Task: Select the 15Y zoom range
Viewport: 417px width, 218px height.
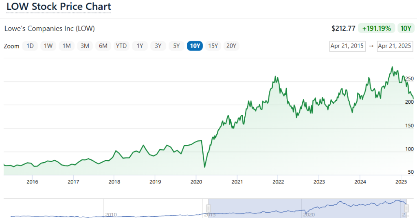Action: click(213, 46)
